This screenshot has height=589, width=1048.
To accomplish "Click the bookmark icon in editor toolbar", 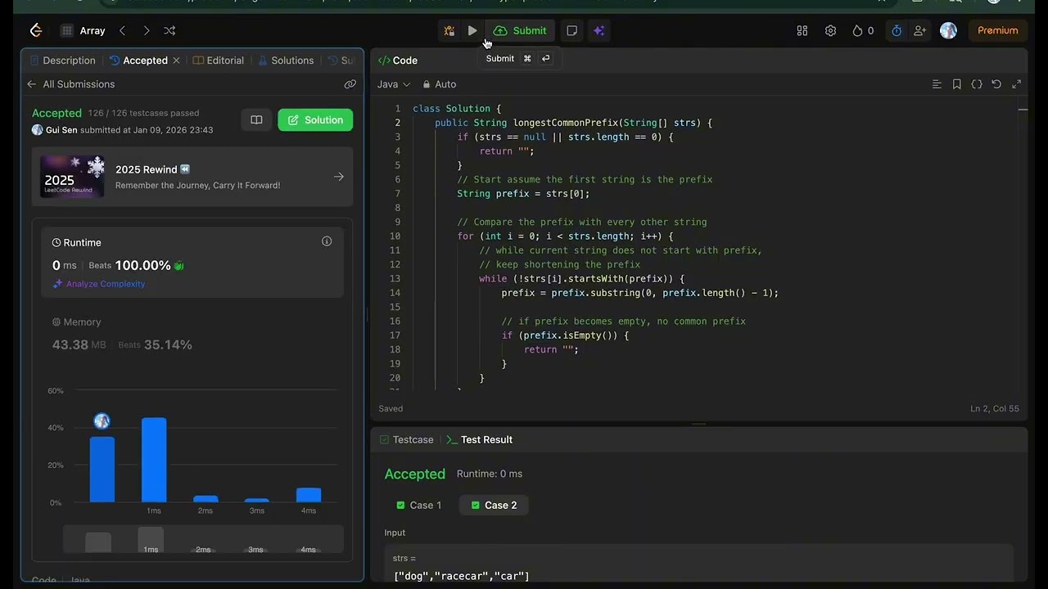I will (956, 84).
